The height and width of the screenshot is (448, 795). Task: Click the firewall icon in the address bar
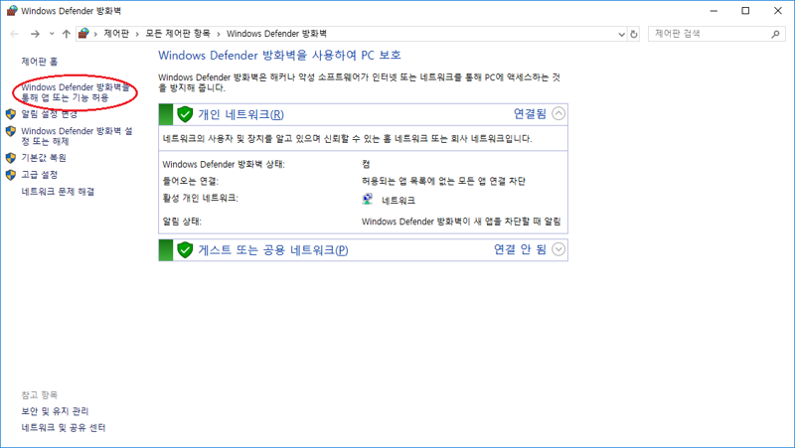83,34
